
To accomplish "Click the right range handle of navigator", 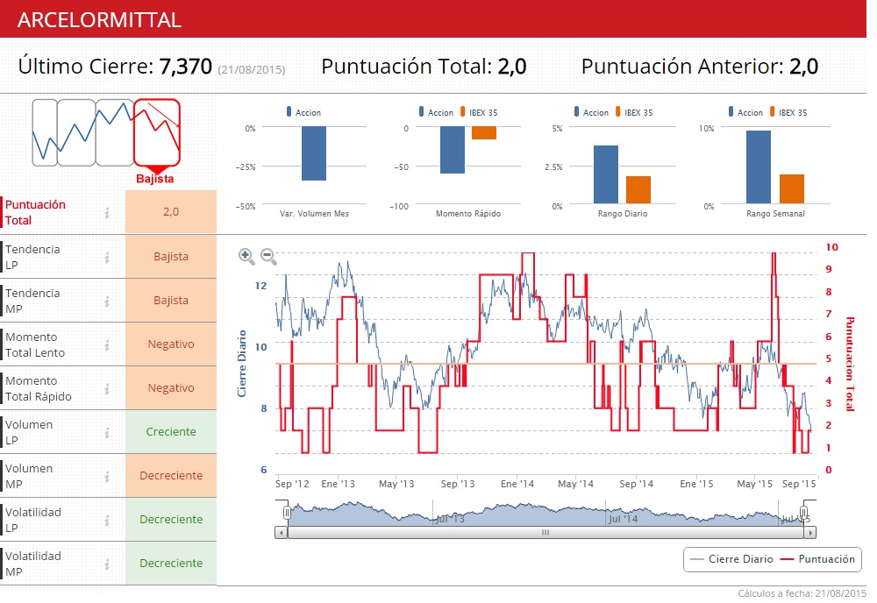I will coord(803,513).
